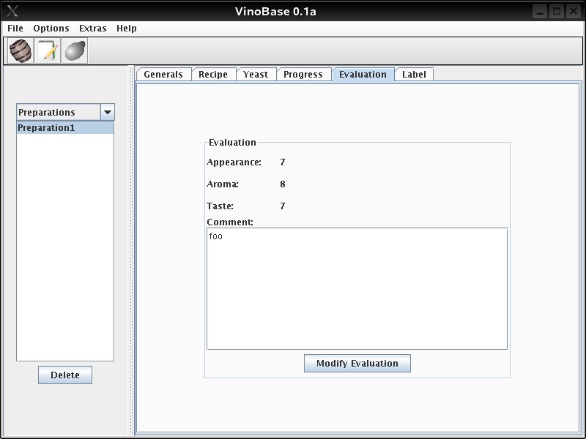Click the gray fruit toolbar icon
Screen dimensions: 586x439
(x=75, y=51)
